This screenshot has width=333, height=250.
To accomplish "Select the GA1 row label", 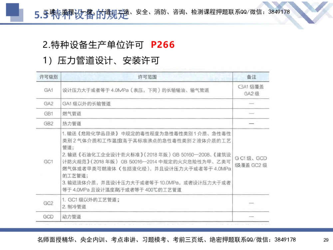I will [x=48, y=90].
